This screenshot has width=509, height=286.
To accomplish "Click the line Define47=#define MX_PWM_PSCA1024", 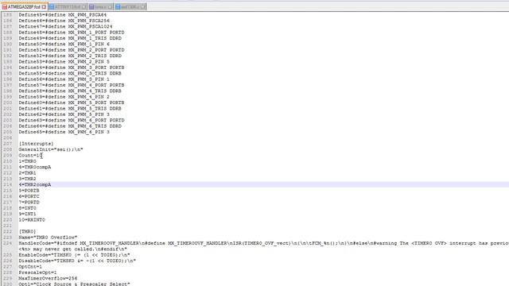I will point(65,26).
